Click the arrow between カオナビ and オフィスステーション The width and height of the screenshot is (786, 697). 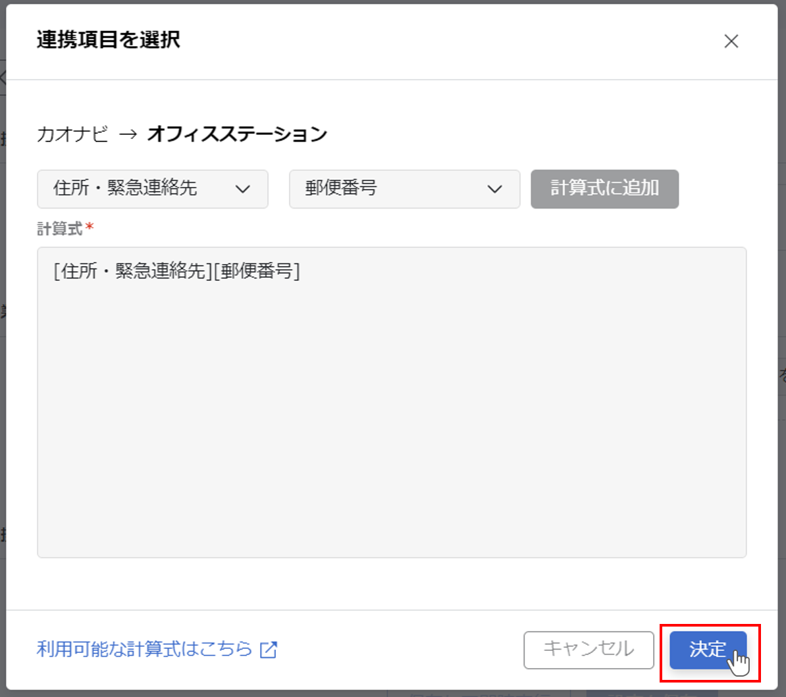click(128, 134)
